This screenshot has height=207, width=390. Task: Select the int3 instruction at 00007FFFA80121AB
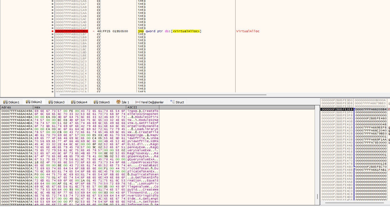[x=142, y=16]
